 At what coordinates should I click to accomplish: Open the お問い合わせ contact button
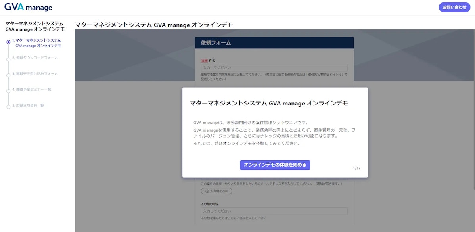454,7
